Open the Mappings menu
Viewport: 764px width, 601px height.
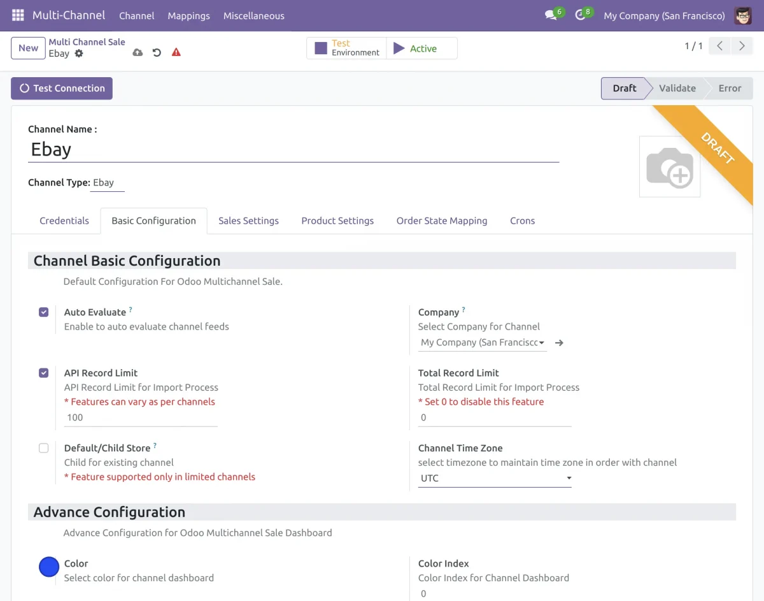188,15
